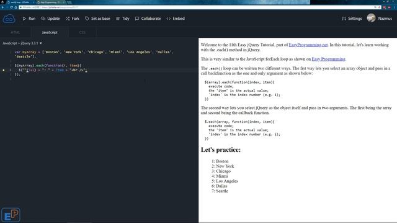Click the bookmark star in address bar
397x223 pixels.
[x=379, y=7]
